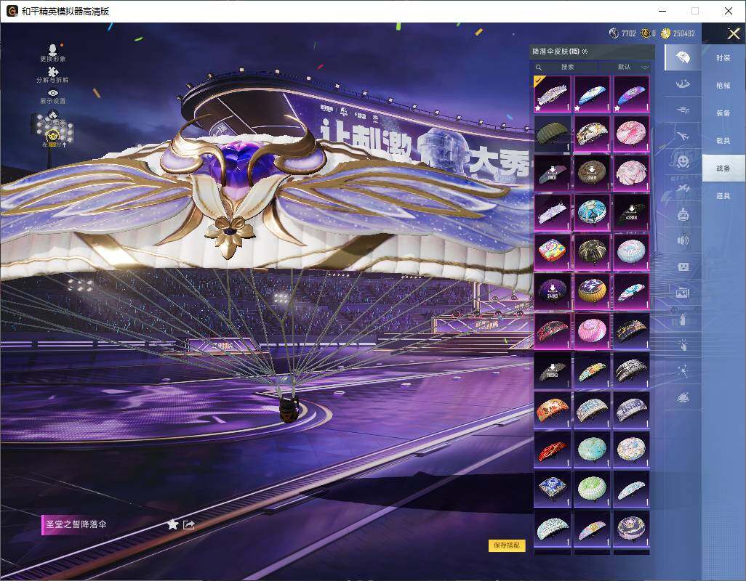Click the silver coin 7702 currency icon
The height and width of the screenshot is (581, 746).
point(614,33)
